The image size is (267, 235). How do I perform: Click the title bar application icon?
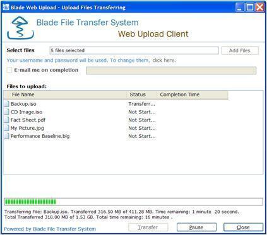pos(6,8)
